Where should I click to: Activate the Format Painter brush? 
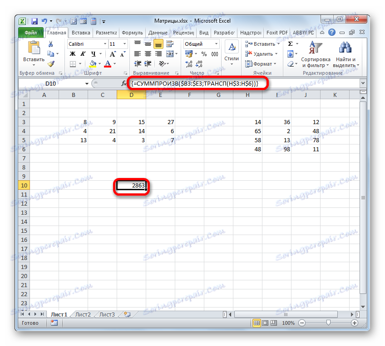pos(51,64)
